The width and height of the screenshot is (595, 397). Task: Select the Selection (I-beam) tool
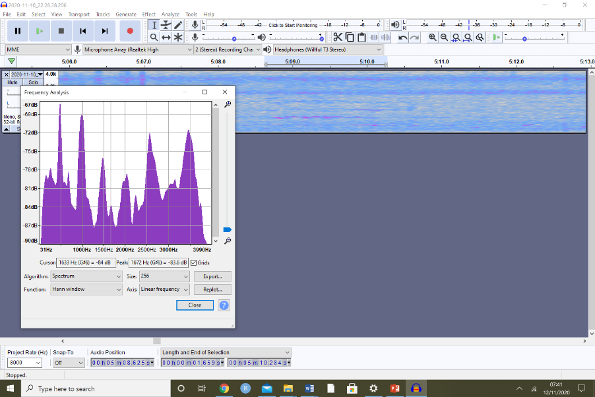[x=154, y=26]
